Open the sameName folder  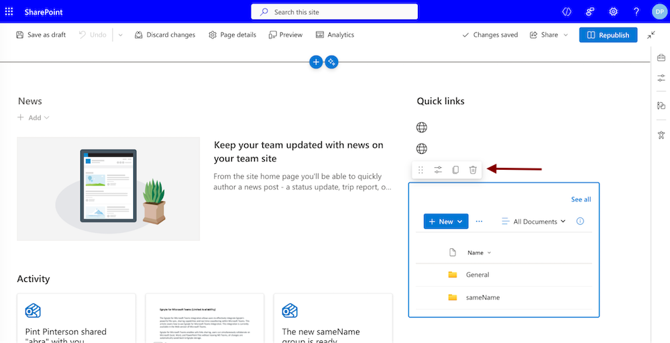(483, 297)
